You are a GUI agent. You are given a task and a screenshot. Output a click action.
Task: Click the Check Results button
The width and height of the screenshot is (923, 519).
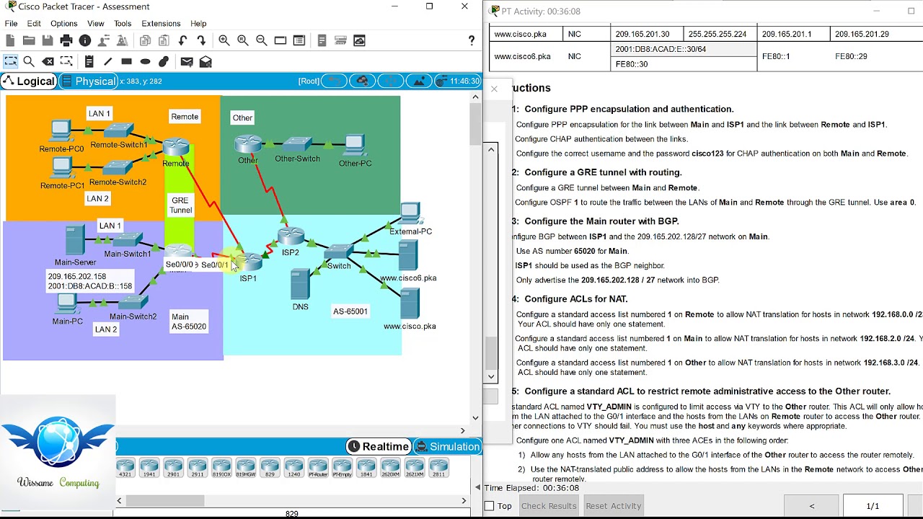click(x=549, y=506)
